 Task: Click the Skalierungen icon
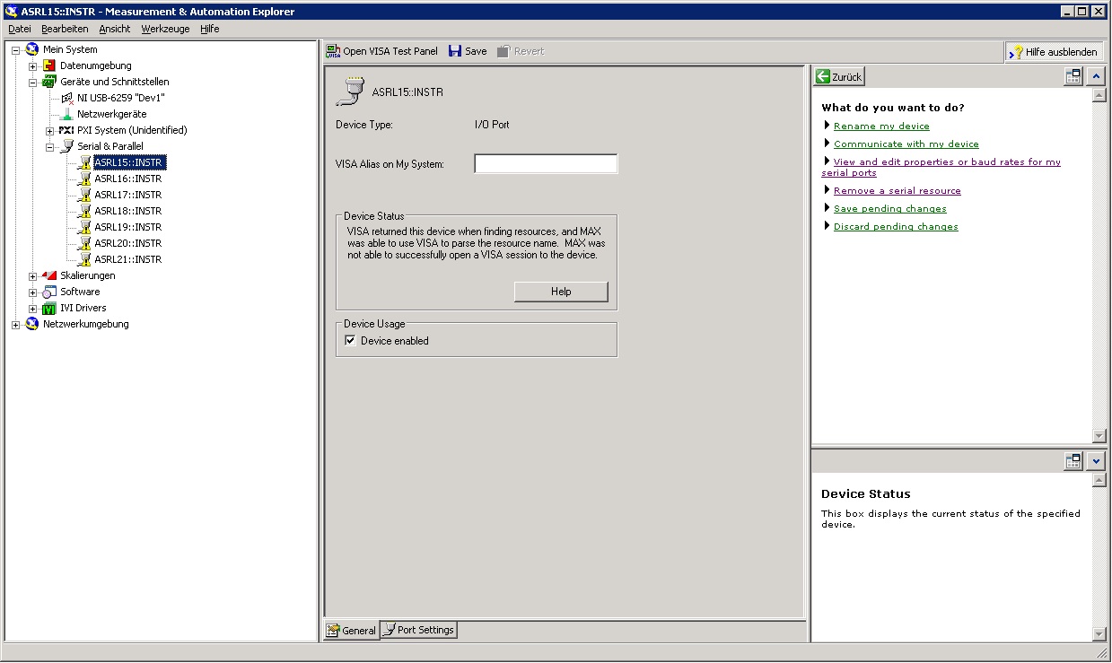click(x=49, y=275)
